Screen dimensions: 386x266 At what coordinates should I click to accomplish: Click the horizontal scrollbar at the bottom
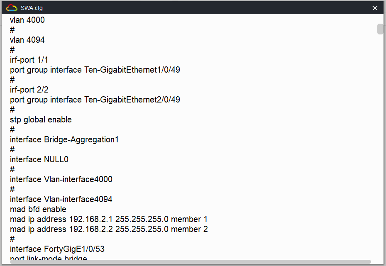(187, 262)
